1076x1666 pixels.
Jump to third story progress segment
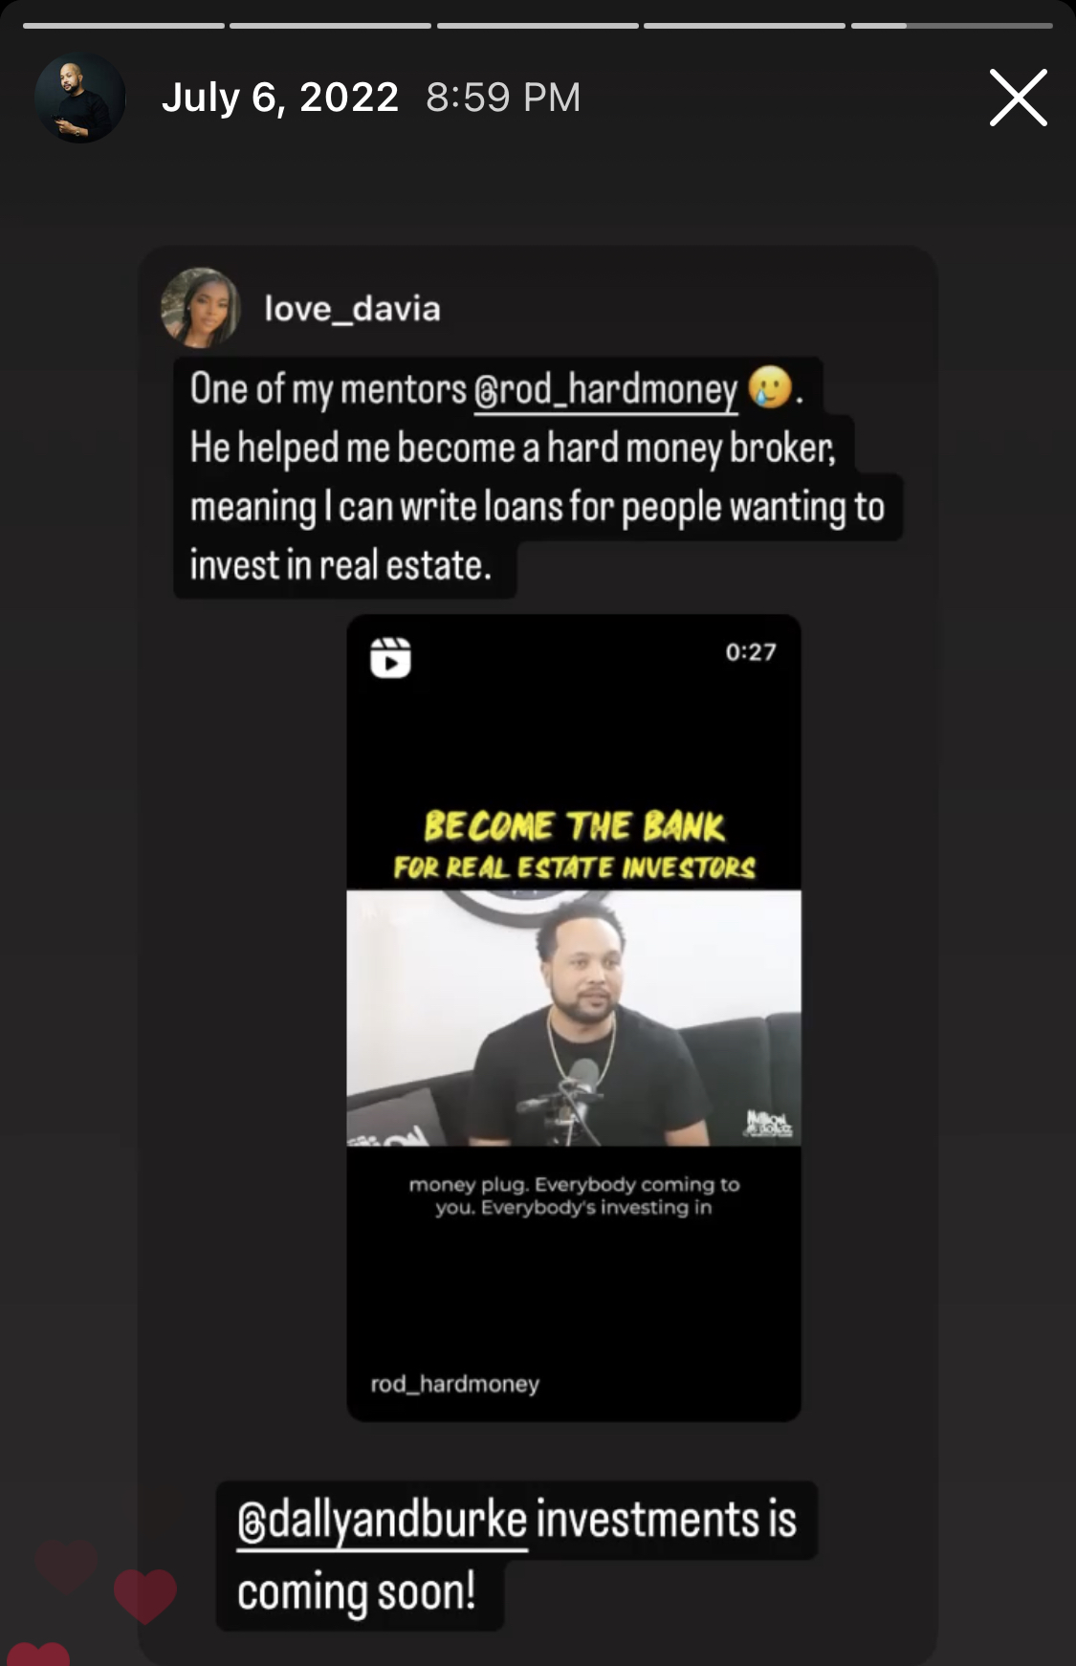click(x=538, y=26)
